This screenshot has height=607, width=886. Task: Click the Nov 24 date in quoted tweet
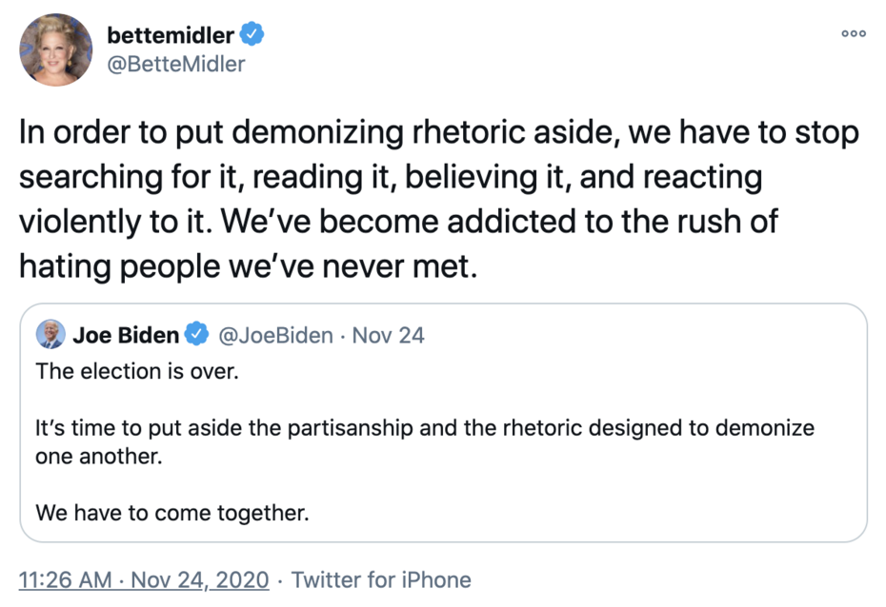point(389,335)
